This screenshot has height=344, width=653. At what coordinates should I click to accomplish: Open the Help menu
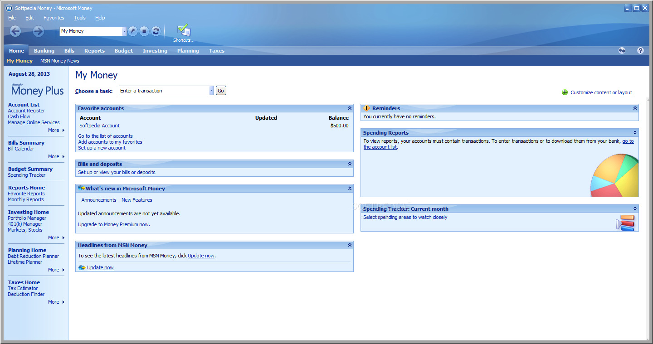tap(100, 18)
